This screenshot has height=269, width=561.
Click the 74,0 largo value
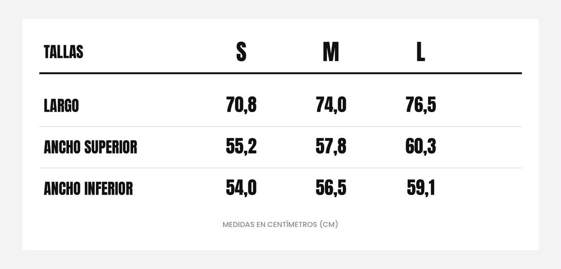pyautogui.click(x=331, y=105)
